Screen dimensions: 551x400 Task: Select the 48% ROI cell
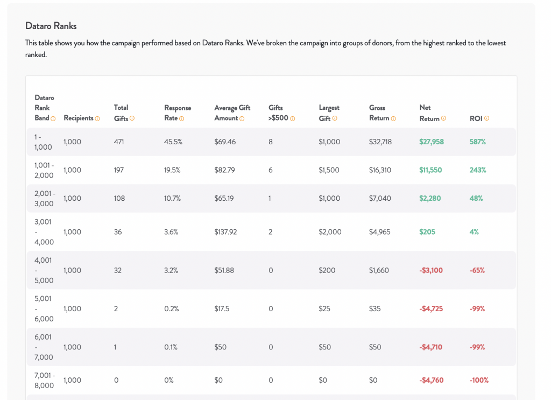pos(476,199)
